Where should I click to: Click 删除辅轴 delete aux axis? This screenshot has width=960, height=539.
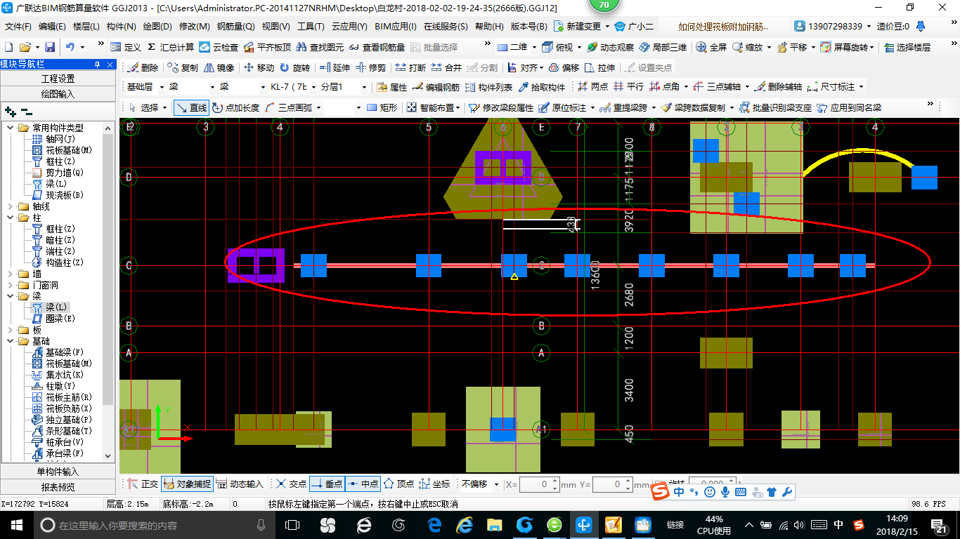tap(778, 87)
